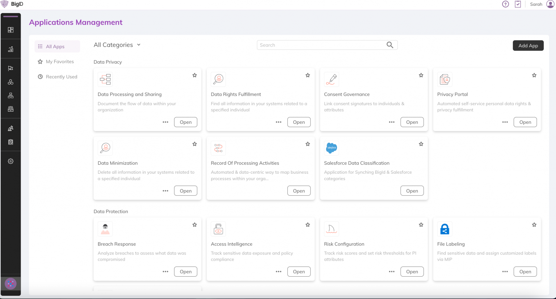Screen dimensions: 556x299
Task: Click the Add App button
Action: pyautogui.click(x=528, y=45)
